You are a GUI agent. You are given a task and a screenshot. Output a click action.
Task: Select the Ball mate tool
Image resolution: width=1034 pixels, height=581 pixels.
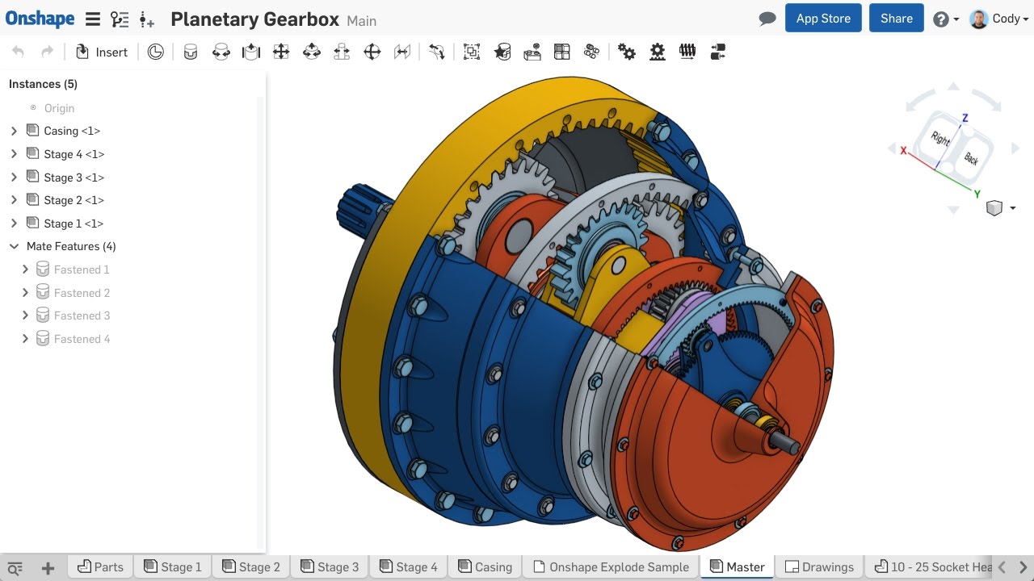(372, 52)
